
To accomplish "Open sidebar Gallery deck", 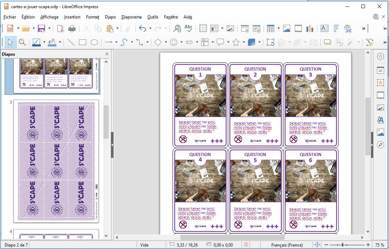I will coord(380,132).
